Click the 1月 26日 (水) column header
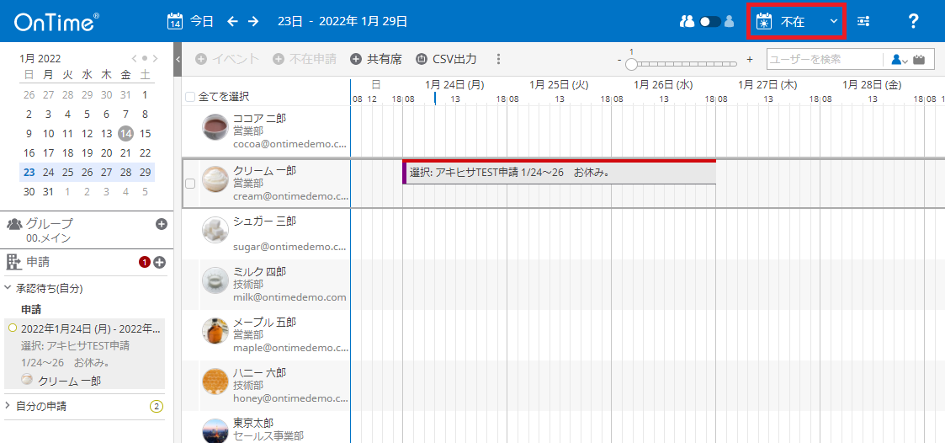The height and width of the screenshot is (443, 945). 664,84
